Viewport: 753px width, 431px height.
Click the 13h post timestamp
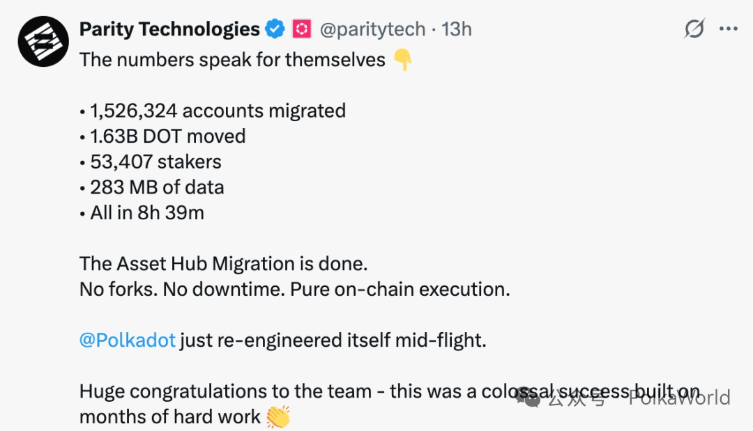(457, 29)
